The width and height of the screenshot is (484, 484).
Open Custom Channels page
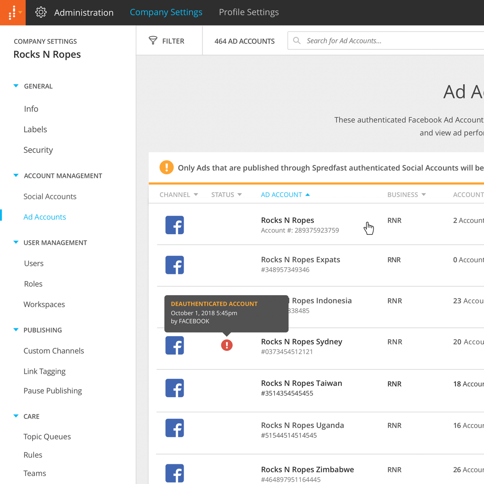54,351
